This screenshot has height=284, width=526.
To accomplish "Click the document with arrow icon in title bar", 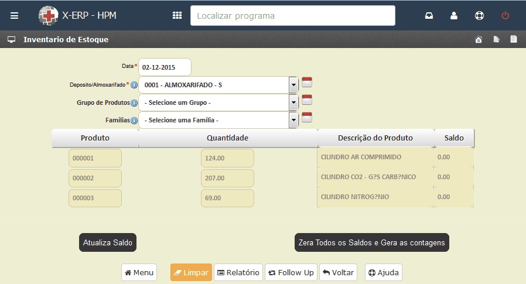I will (497, 40).
